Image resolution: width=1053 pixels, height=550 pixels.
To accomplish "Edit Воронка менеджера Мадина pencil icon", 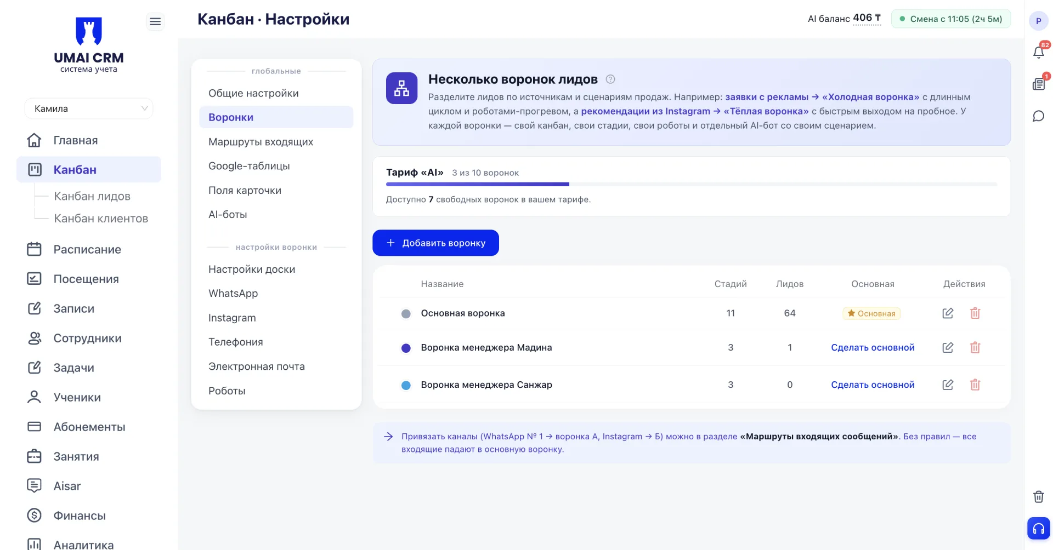I will point(948,347).
